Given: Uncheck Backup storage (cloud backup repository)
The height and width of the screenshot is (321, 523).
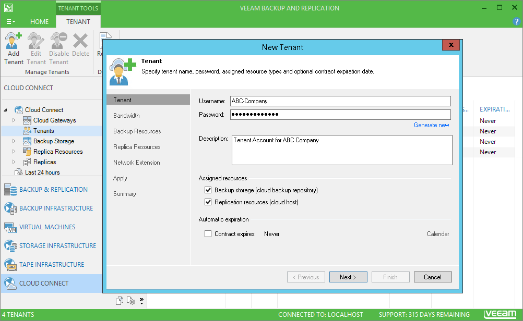Looking at the screenshot, I should 208,190.
